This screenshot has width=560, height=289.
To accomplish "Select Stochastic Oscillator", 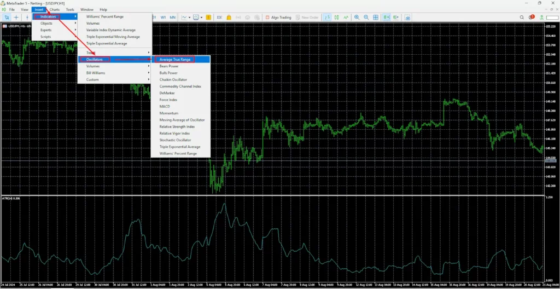I will tap(180, 140).
